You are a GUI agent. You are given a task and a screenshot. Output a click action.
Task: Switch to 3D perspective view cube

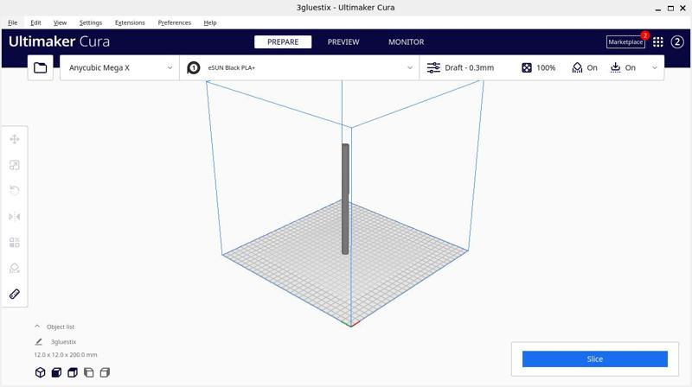click(40, 372)
